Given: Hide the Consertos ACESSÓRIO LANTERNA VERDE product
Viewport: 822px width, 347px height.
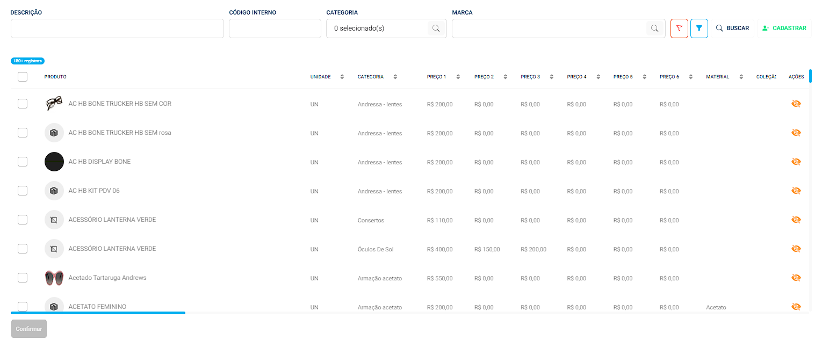Looking at the screenshot, I should click(796, 220).
